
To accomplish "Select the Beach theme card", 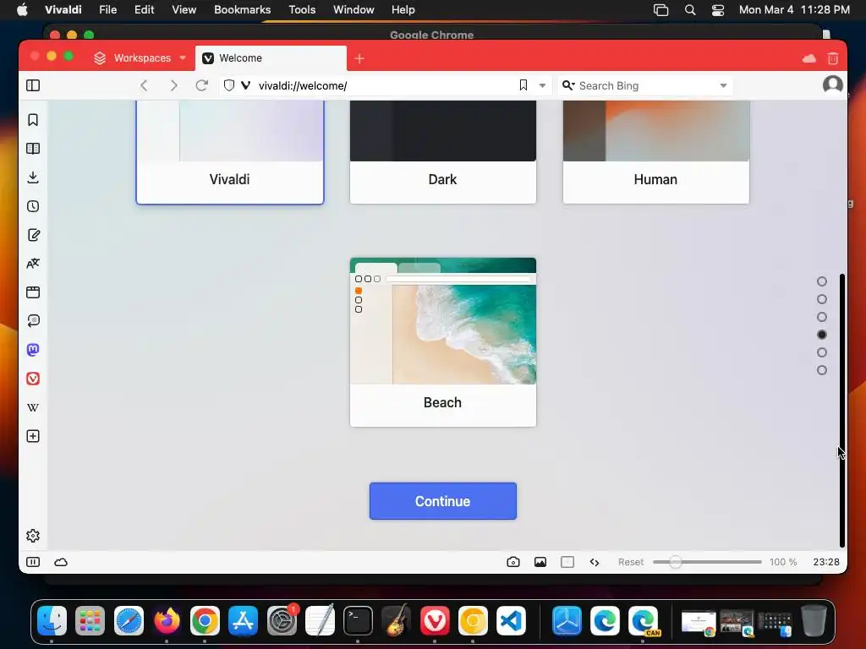I will 443,342.
